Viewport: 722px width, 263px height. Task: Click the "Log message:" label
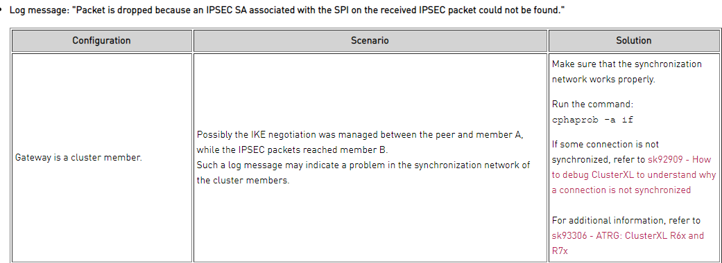click(x=40, y=10)
